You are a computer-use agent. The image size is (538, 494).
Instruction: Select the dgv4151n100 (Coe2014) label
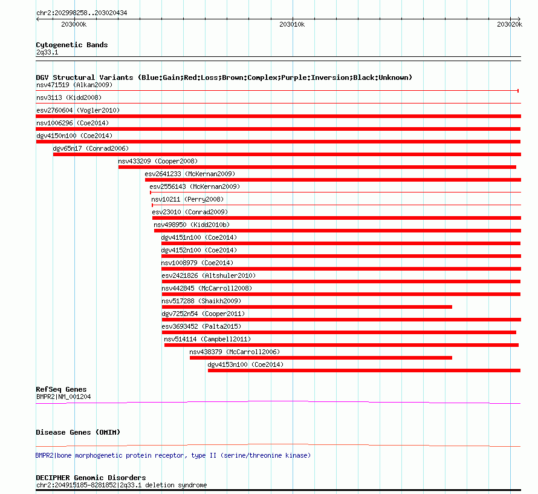pos(199,237)
